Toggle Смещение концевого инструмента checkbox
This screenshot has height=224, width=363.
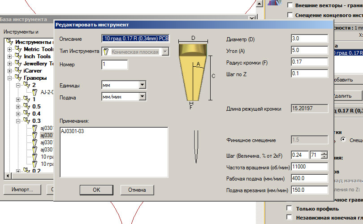click(290, 15)
